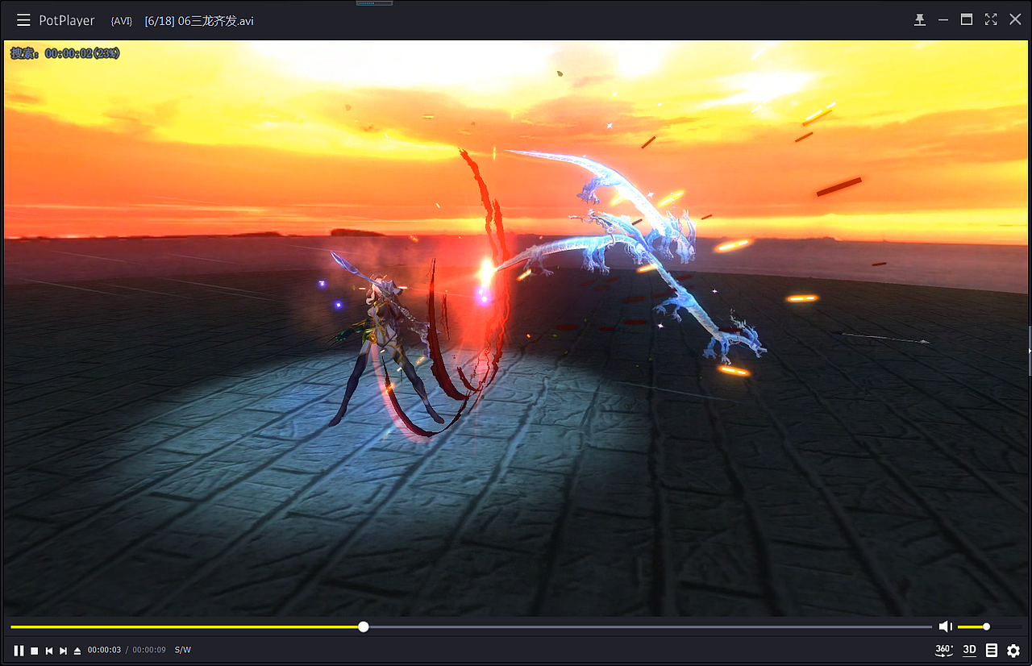The image size is (1032, 666).
Task: Click the 06三龙齐发.avi title text
Action: pos(198,21)
